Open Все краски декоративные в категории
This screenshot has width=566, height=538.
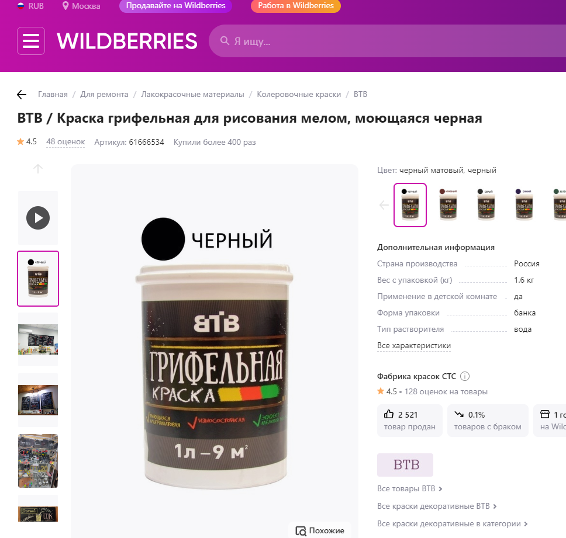click(x=453, y=523)
